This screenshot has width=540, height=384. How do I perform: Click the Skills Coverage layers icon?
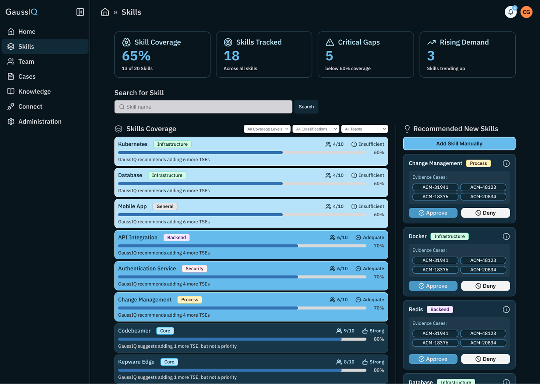(119, 129)
